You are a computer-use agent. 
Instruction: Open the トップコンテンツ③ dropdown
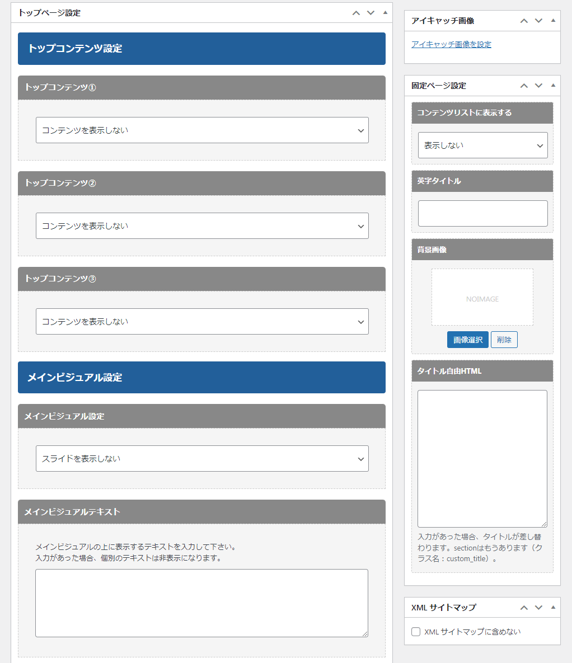click(x=202, y=321)
